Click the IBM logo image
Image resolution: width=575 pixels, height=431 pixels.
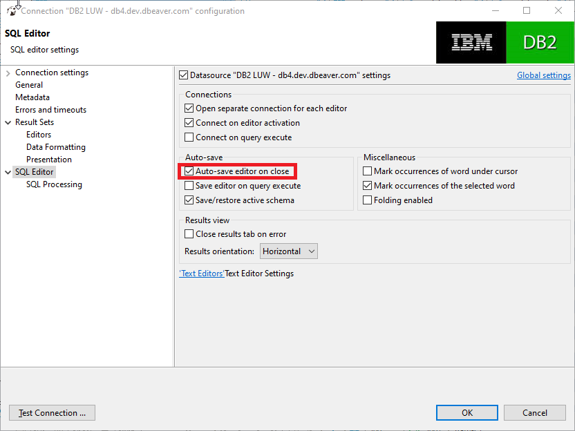point(471,42)
